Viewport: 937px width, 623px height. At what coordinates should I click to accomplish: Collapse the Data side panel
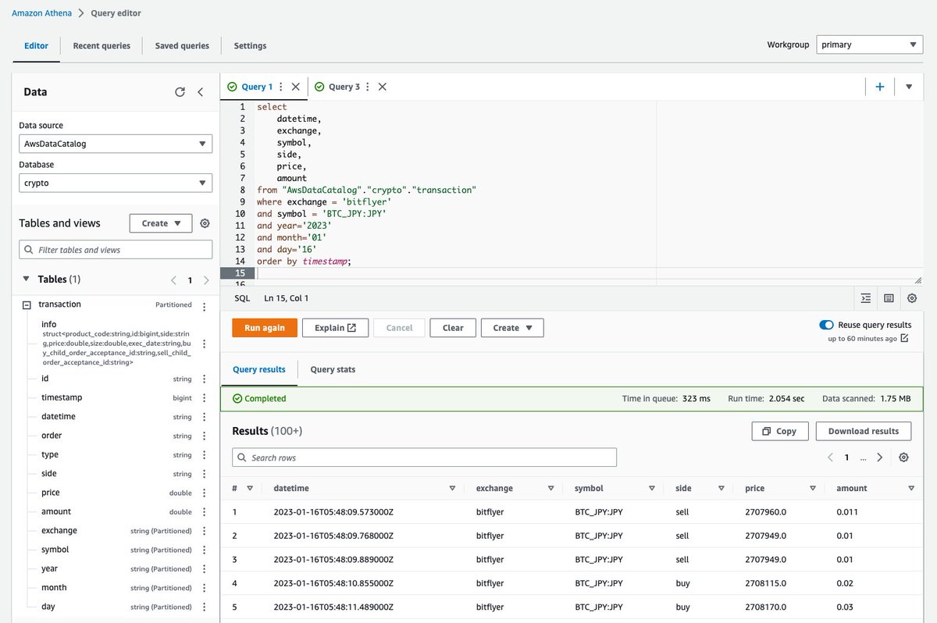[x=201, y=92]
